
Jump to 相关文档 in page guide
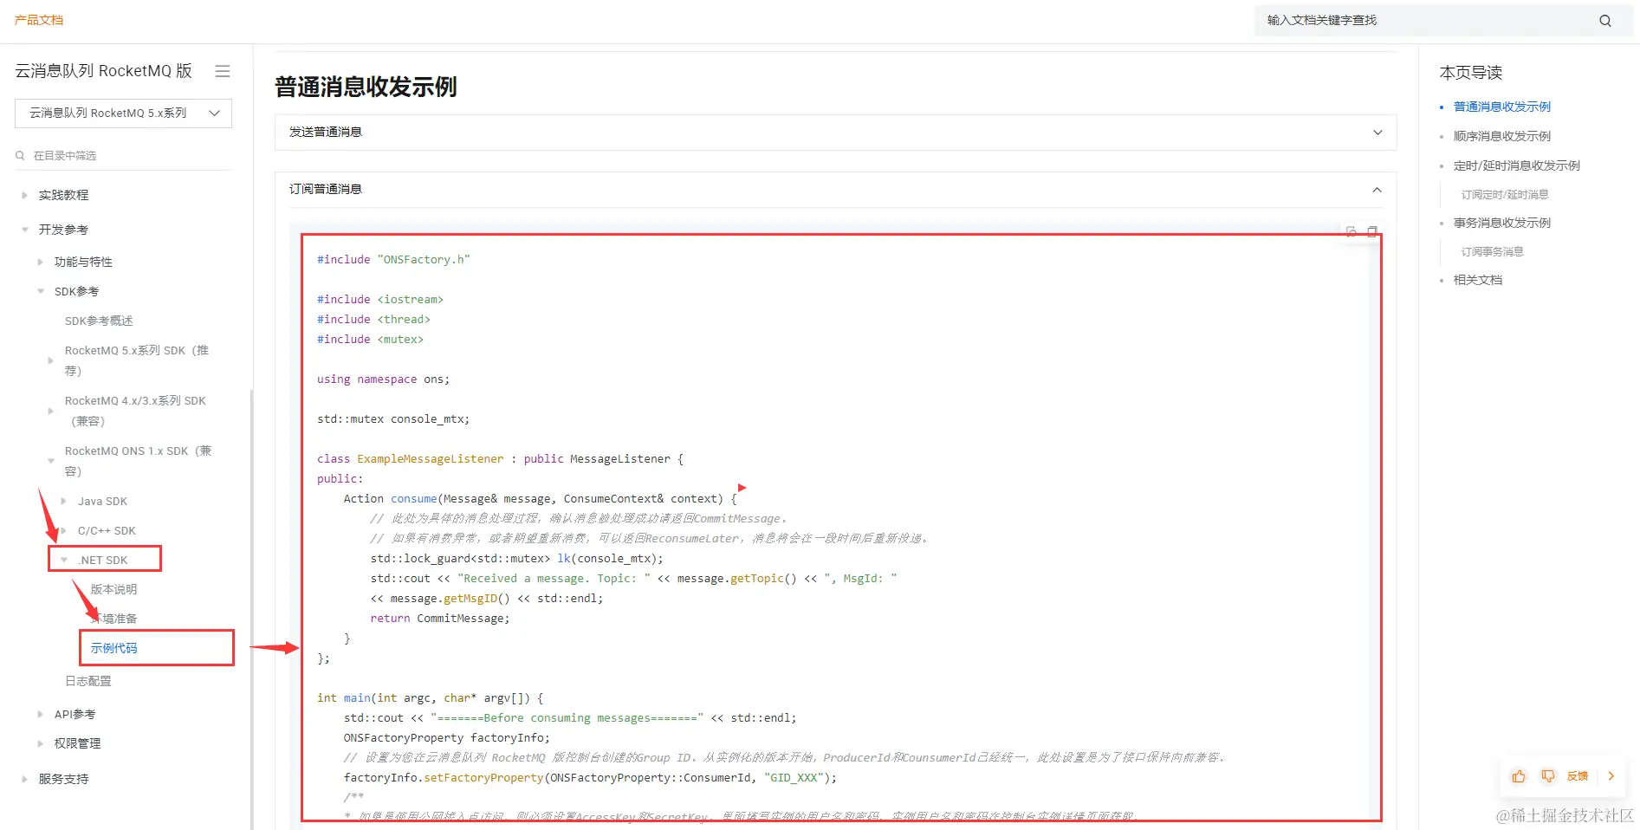tap(1477, 280)
